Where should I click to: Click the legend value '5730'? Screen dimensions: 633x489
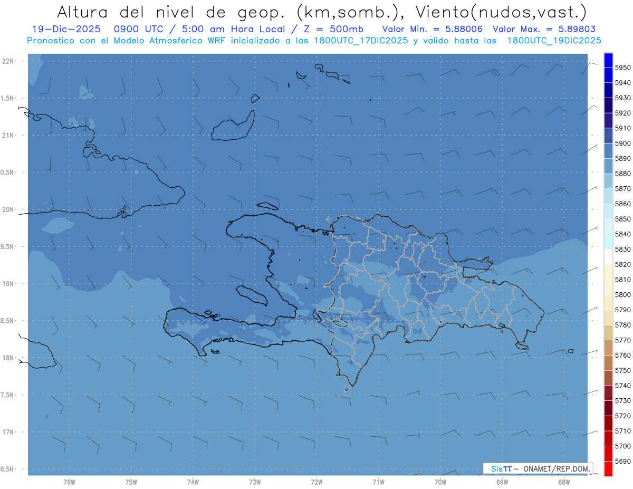tap(623, 401)
